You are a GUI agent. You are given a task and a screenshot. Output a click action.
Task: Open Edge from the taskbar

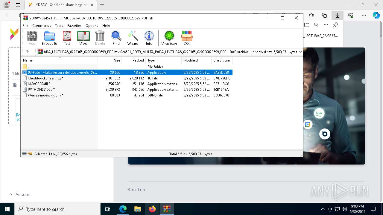tap(123, 209)
